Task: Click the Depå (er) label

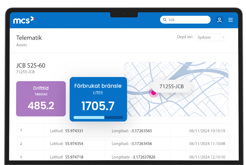Action: 185,37
